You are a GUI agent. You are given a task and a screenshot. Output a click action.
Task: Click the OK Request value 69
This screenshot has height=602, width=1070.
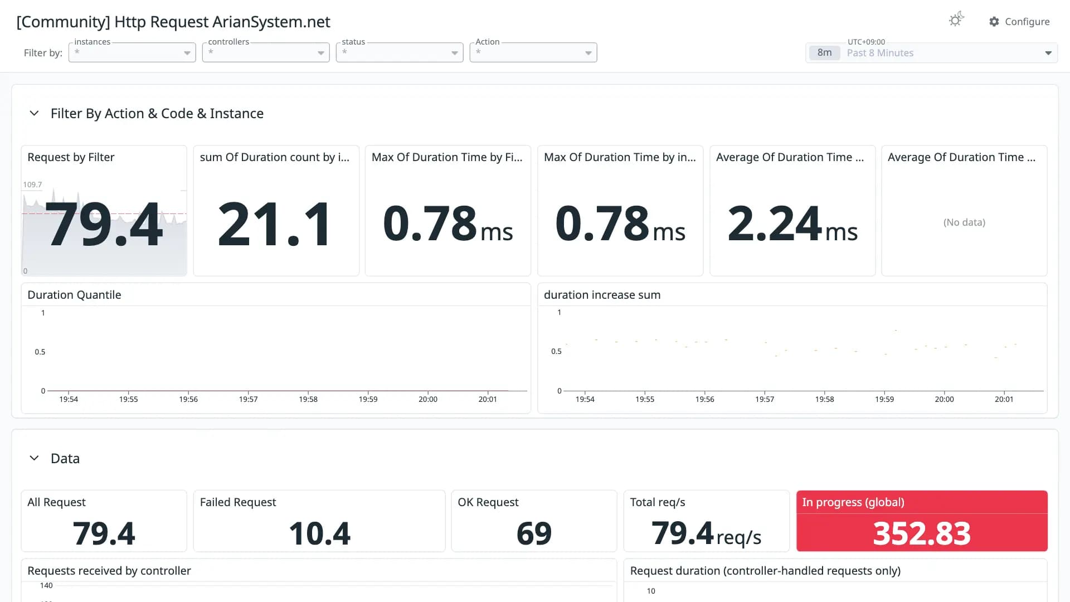pyautogui.click(x=534, y=533)
